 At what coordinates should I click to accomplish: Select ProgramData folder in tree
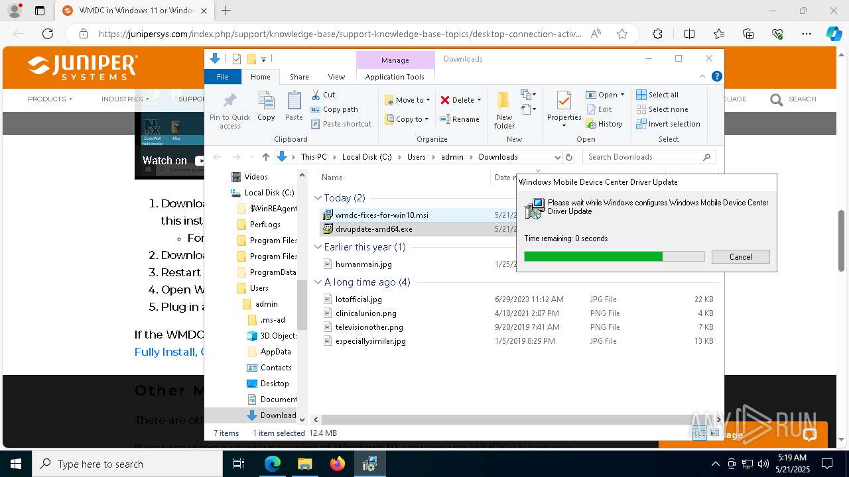pyautogui.click(x=273, y=272)
